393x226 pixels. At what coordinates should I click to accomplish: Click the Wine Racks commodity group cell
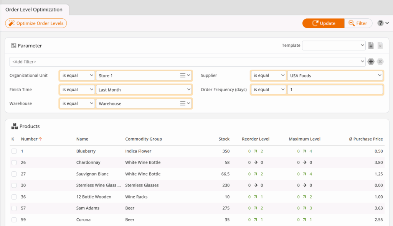tap(136, 197)
